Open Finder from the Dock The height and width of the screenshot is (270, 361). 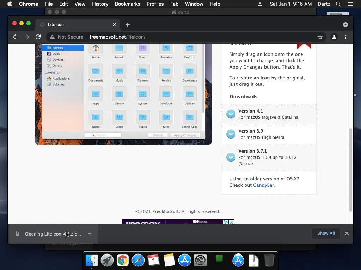tap(91, 260)
